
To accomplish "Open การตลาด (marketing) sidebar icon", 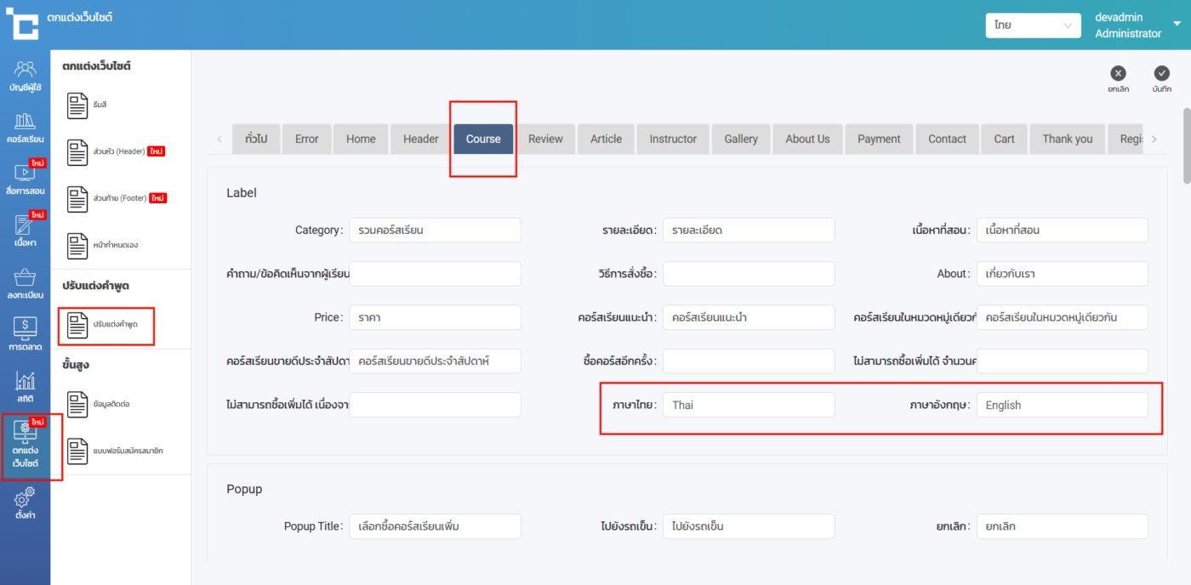I will tap(25, 335).
